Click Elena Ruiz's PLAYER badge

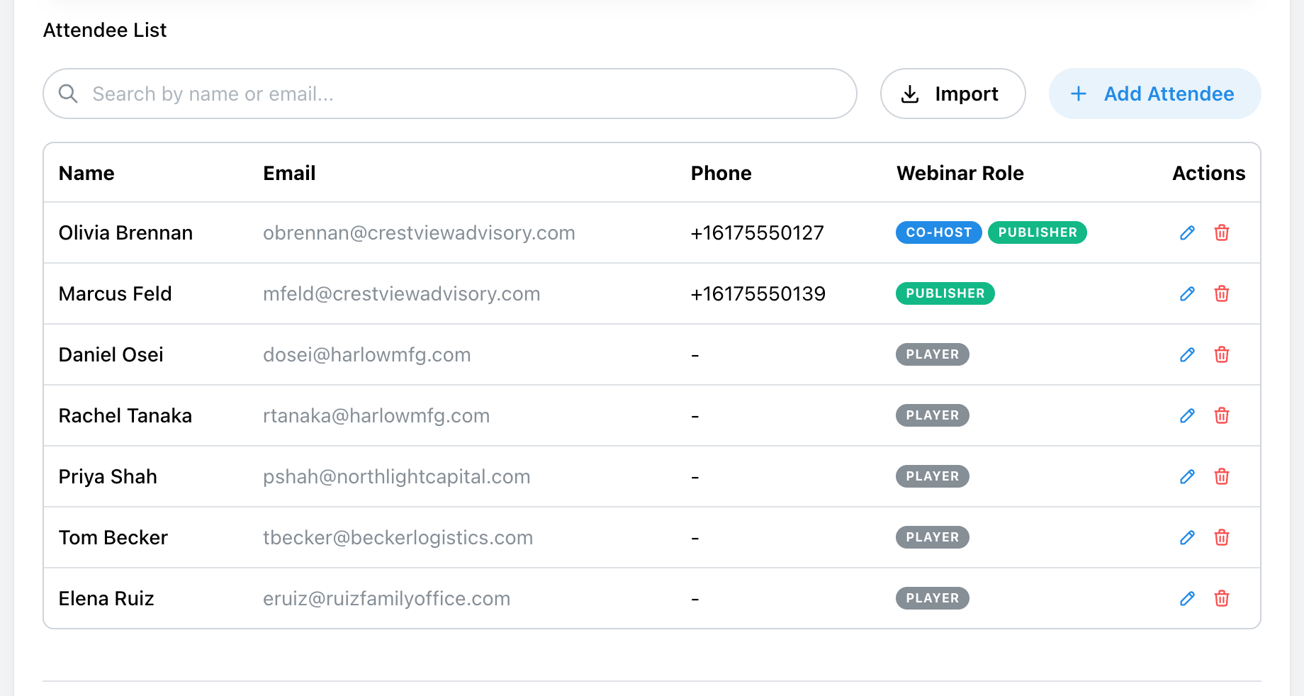[933, 598]
